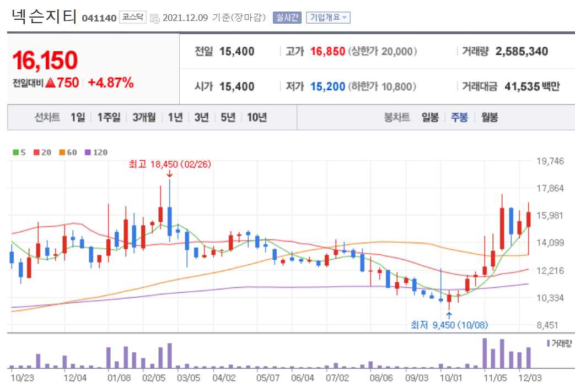Screen dimensions: 575x388
Task: Open the 기업개요 dropdown
Action: pos(328,18)
